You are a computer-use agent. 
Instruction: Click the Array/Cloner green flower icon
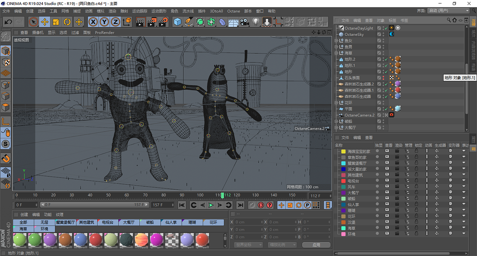(x=211, y=22)
